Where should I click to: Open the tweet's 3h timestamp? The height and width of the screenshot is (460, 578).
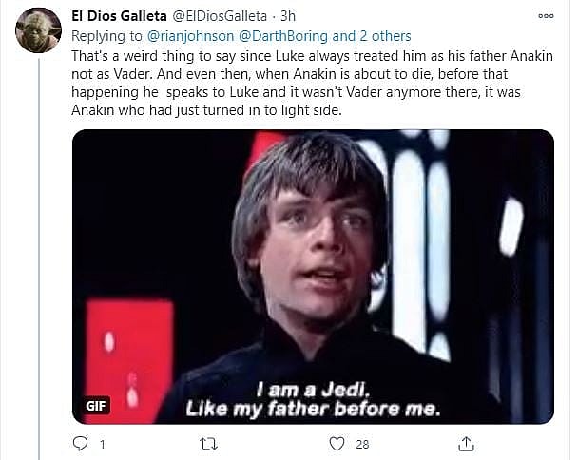pyautogui.click(x=286, y=16)
